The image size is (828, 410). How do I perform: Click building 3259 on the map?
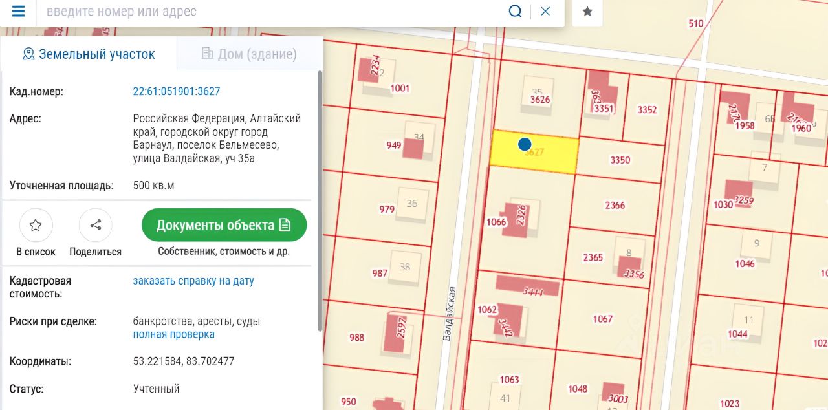pyautogui.click(x=739, y=193)
